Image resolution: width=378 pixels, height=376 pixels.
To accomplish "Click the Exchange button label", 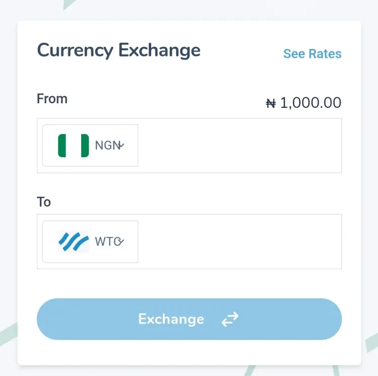I will click(171, 319).
